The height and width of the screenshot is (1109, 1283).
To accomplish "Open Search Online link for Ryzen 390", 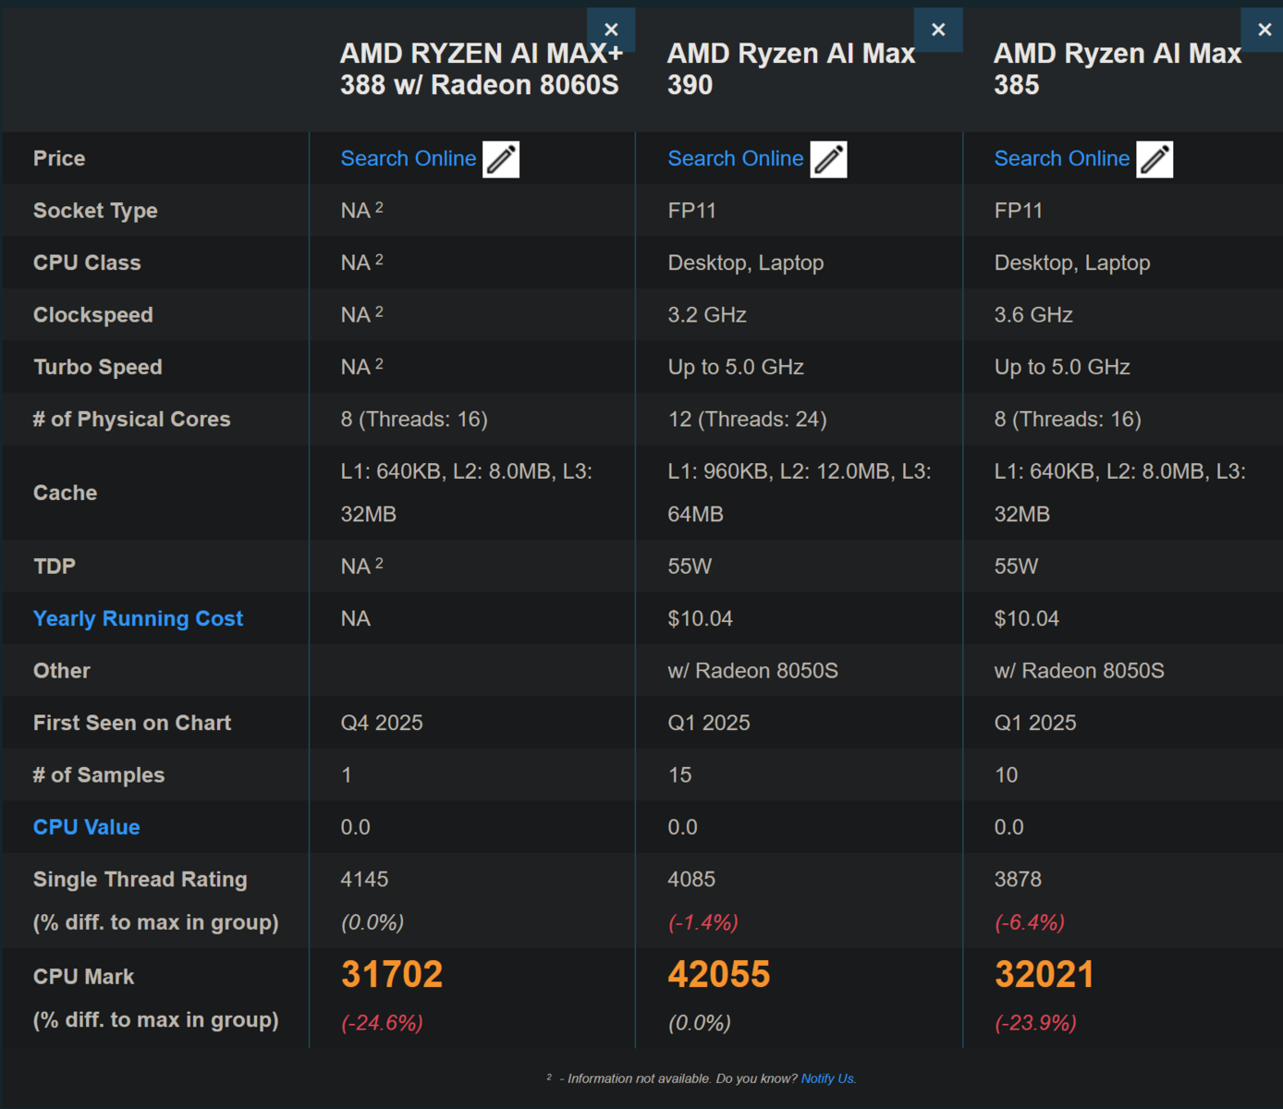I will click(735, 159).
